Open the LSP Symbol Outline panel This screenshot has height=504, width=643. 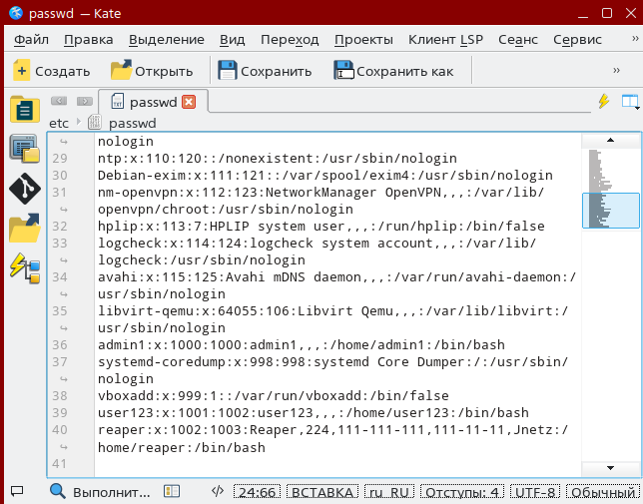(25, 268)
